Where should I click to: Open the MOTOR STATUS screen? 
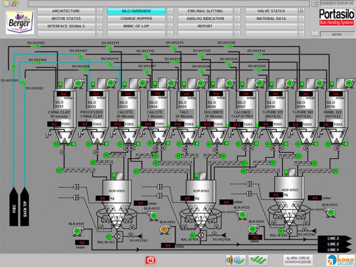(66, 19)
